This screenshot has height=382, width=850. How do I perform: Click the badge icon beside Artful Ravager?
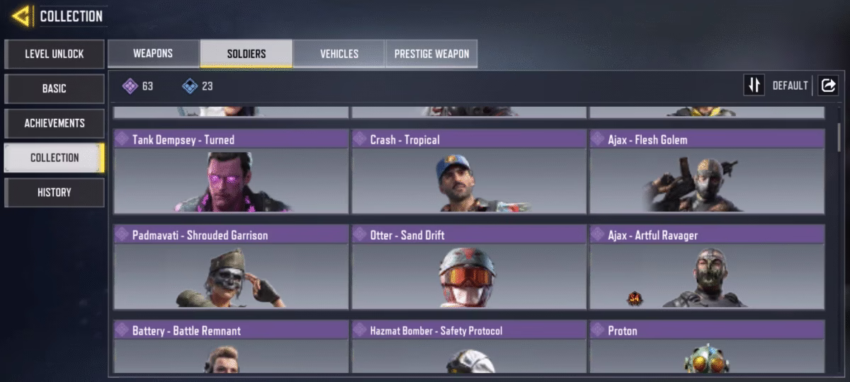coord(634,299)
